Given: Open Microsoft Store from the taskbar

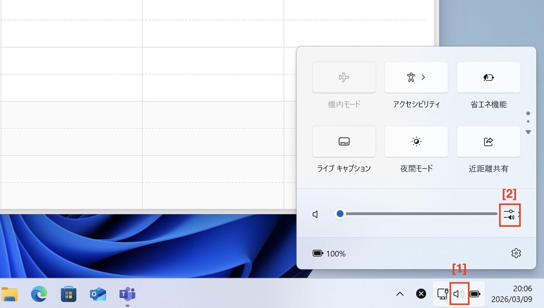Looking at the screenshot, I should pyautogui.click(x=68, y=294).
